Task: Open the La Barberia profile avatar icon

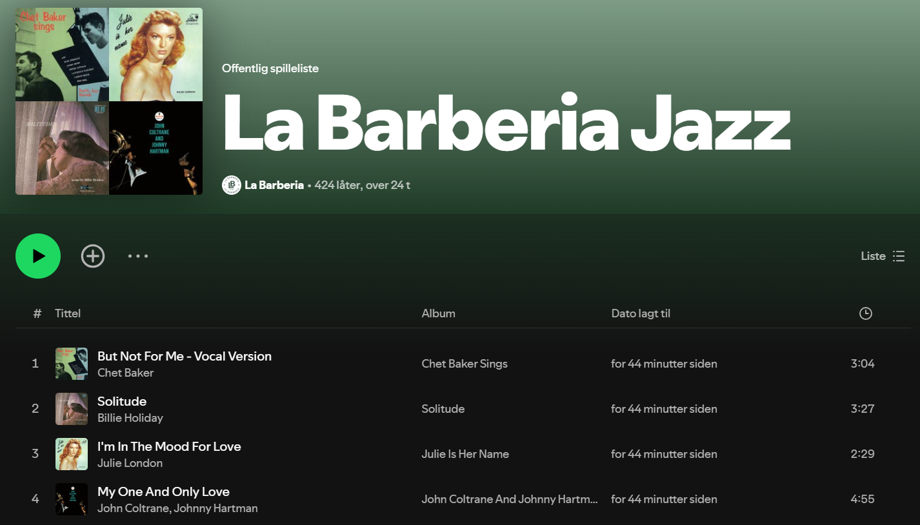Action: click(232, 185)
